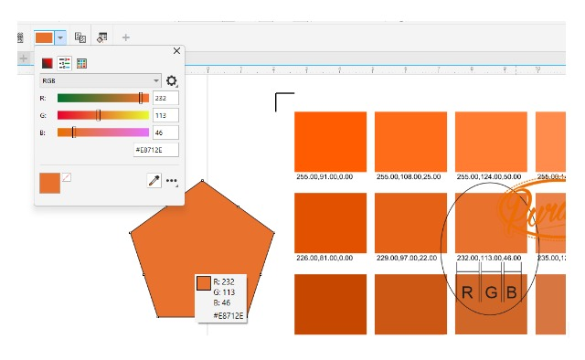Image resolution: width=585 pixels, height=360 pixels.
Task: Open the RGB color model dropdown
Action: [101, 80]
